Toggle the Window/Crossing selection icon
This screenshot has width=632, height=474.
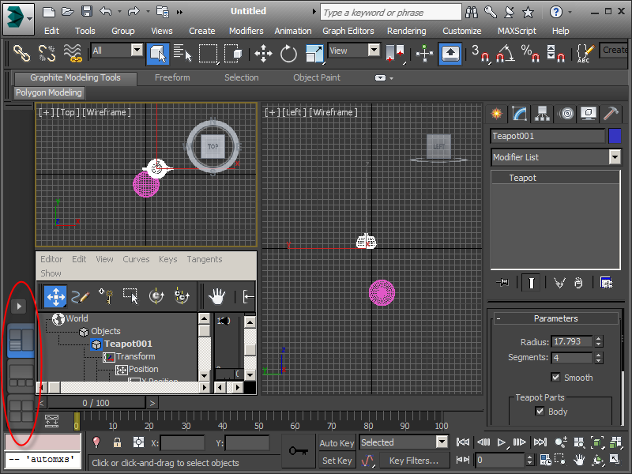point(233,53)
